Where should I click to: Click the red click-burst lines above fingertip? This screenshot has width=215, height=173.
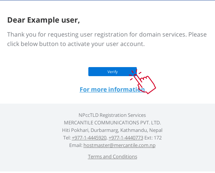135,74
